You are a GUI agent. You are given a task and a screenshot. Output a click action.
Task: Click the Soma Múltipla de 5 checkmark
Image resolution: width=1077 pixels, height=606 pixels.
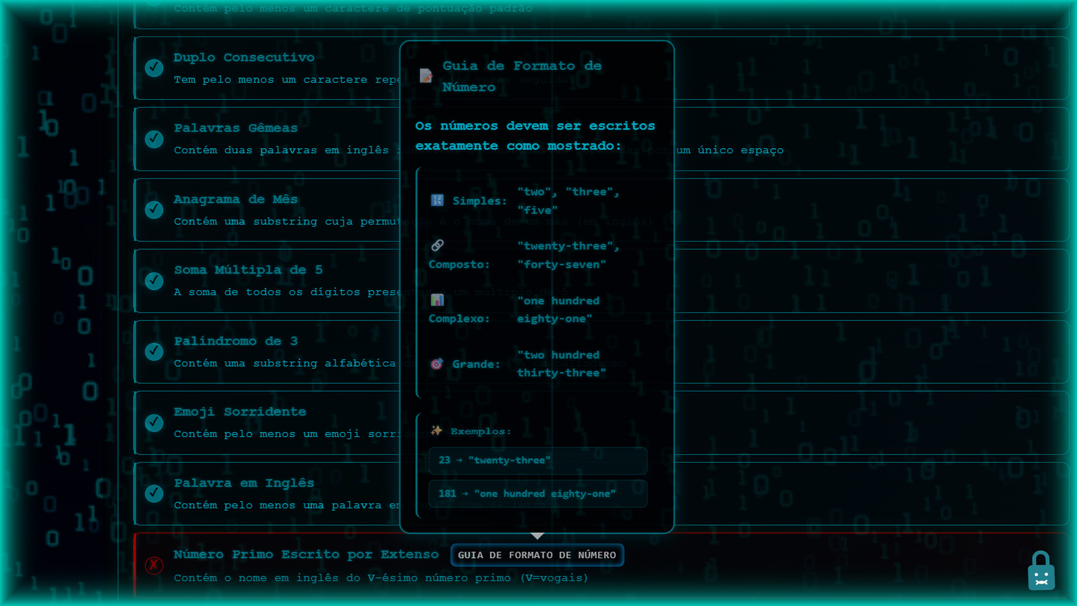[154, 281]
